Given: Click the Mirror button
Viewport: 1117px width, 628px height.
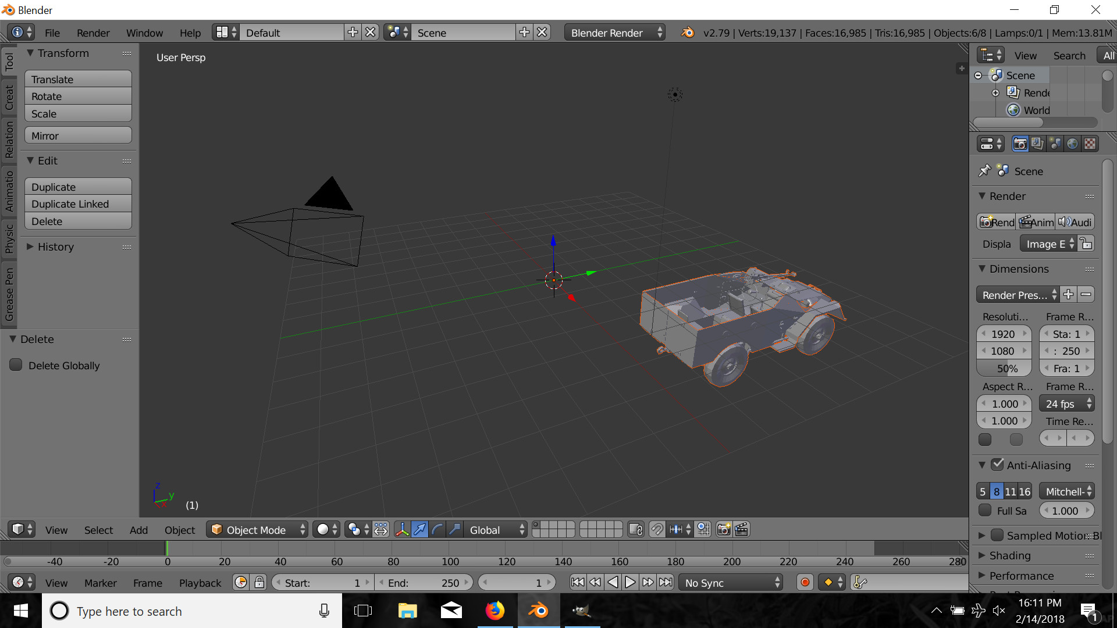Looking at the screenshot, I should (x=78, y=135).
